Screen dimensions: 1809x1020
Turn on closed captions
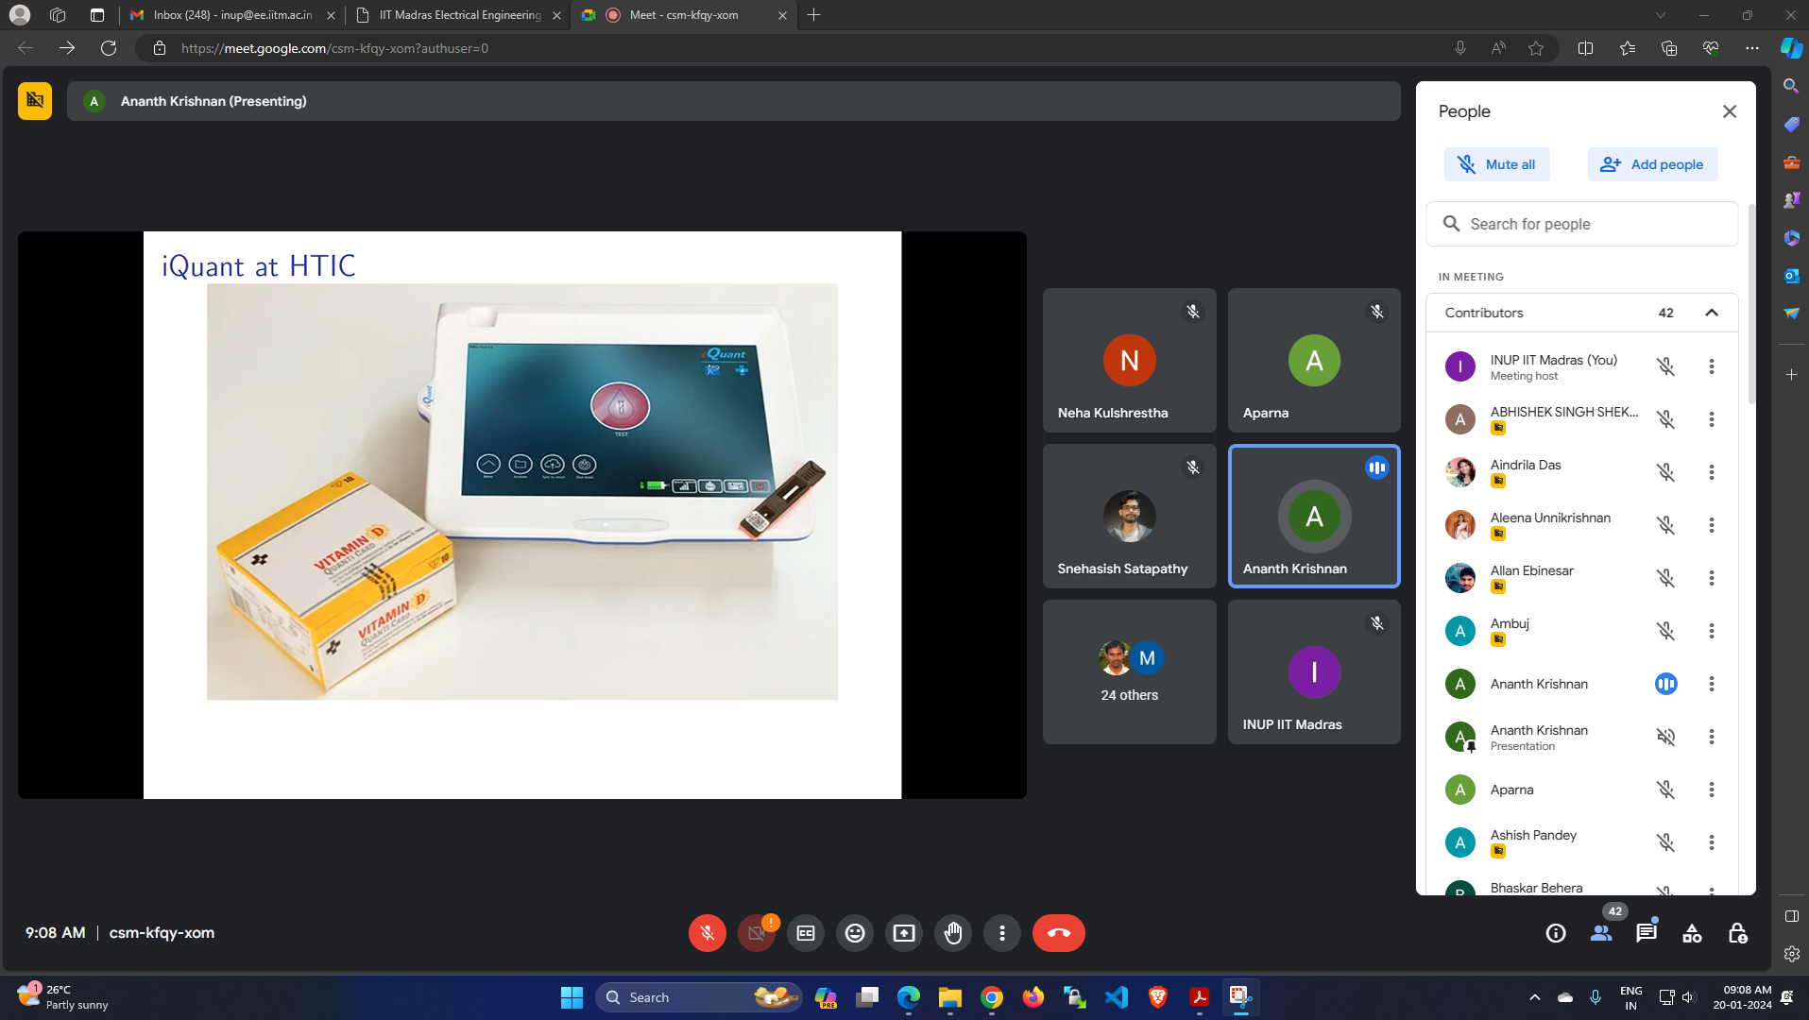point(806,933)
